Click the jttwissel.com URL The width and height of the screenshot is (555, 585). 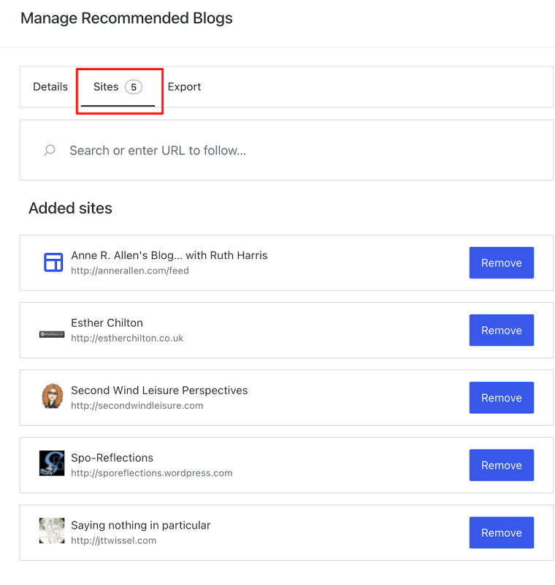[114, 540]
